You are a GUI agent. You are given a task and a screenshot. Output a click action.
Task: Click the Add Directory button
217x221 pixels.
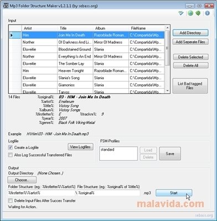(190, 33)
